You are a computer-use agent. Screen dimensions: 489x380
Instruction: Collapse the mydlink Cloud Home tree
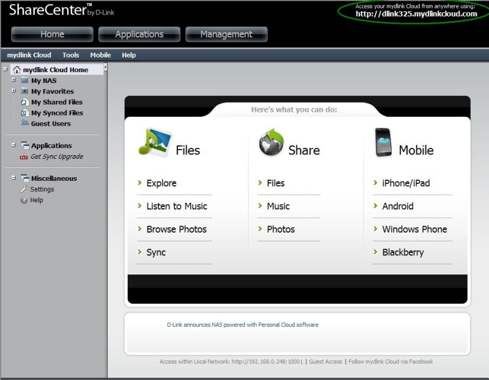(6, 69)
